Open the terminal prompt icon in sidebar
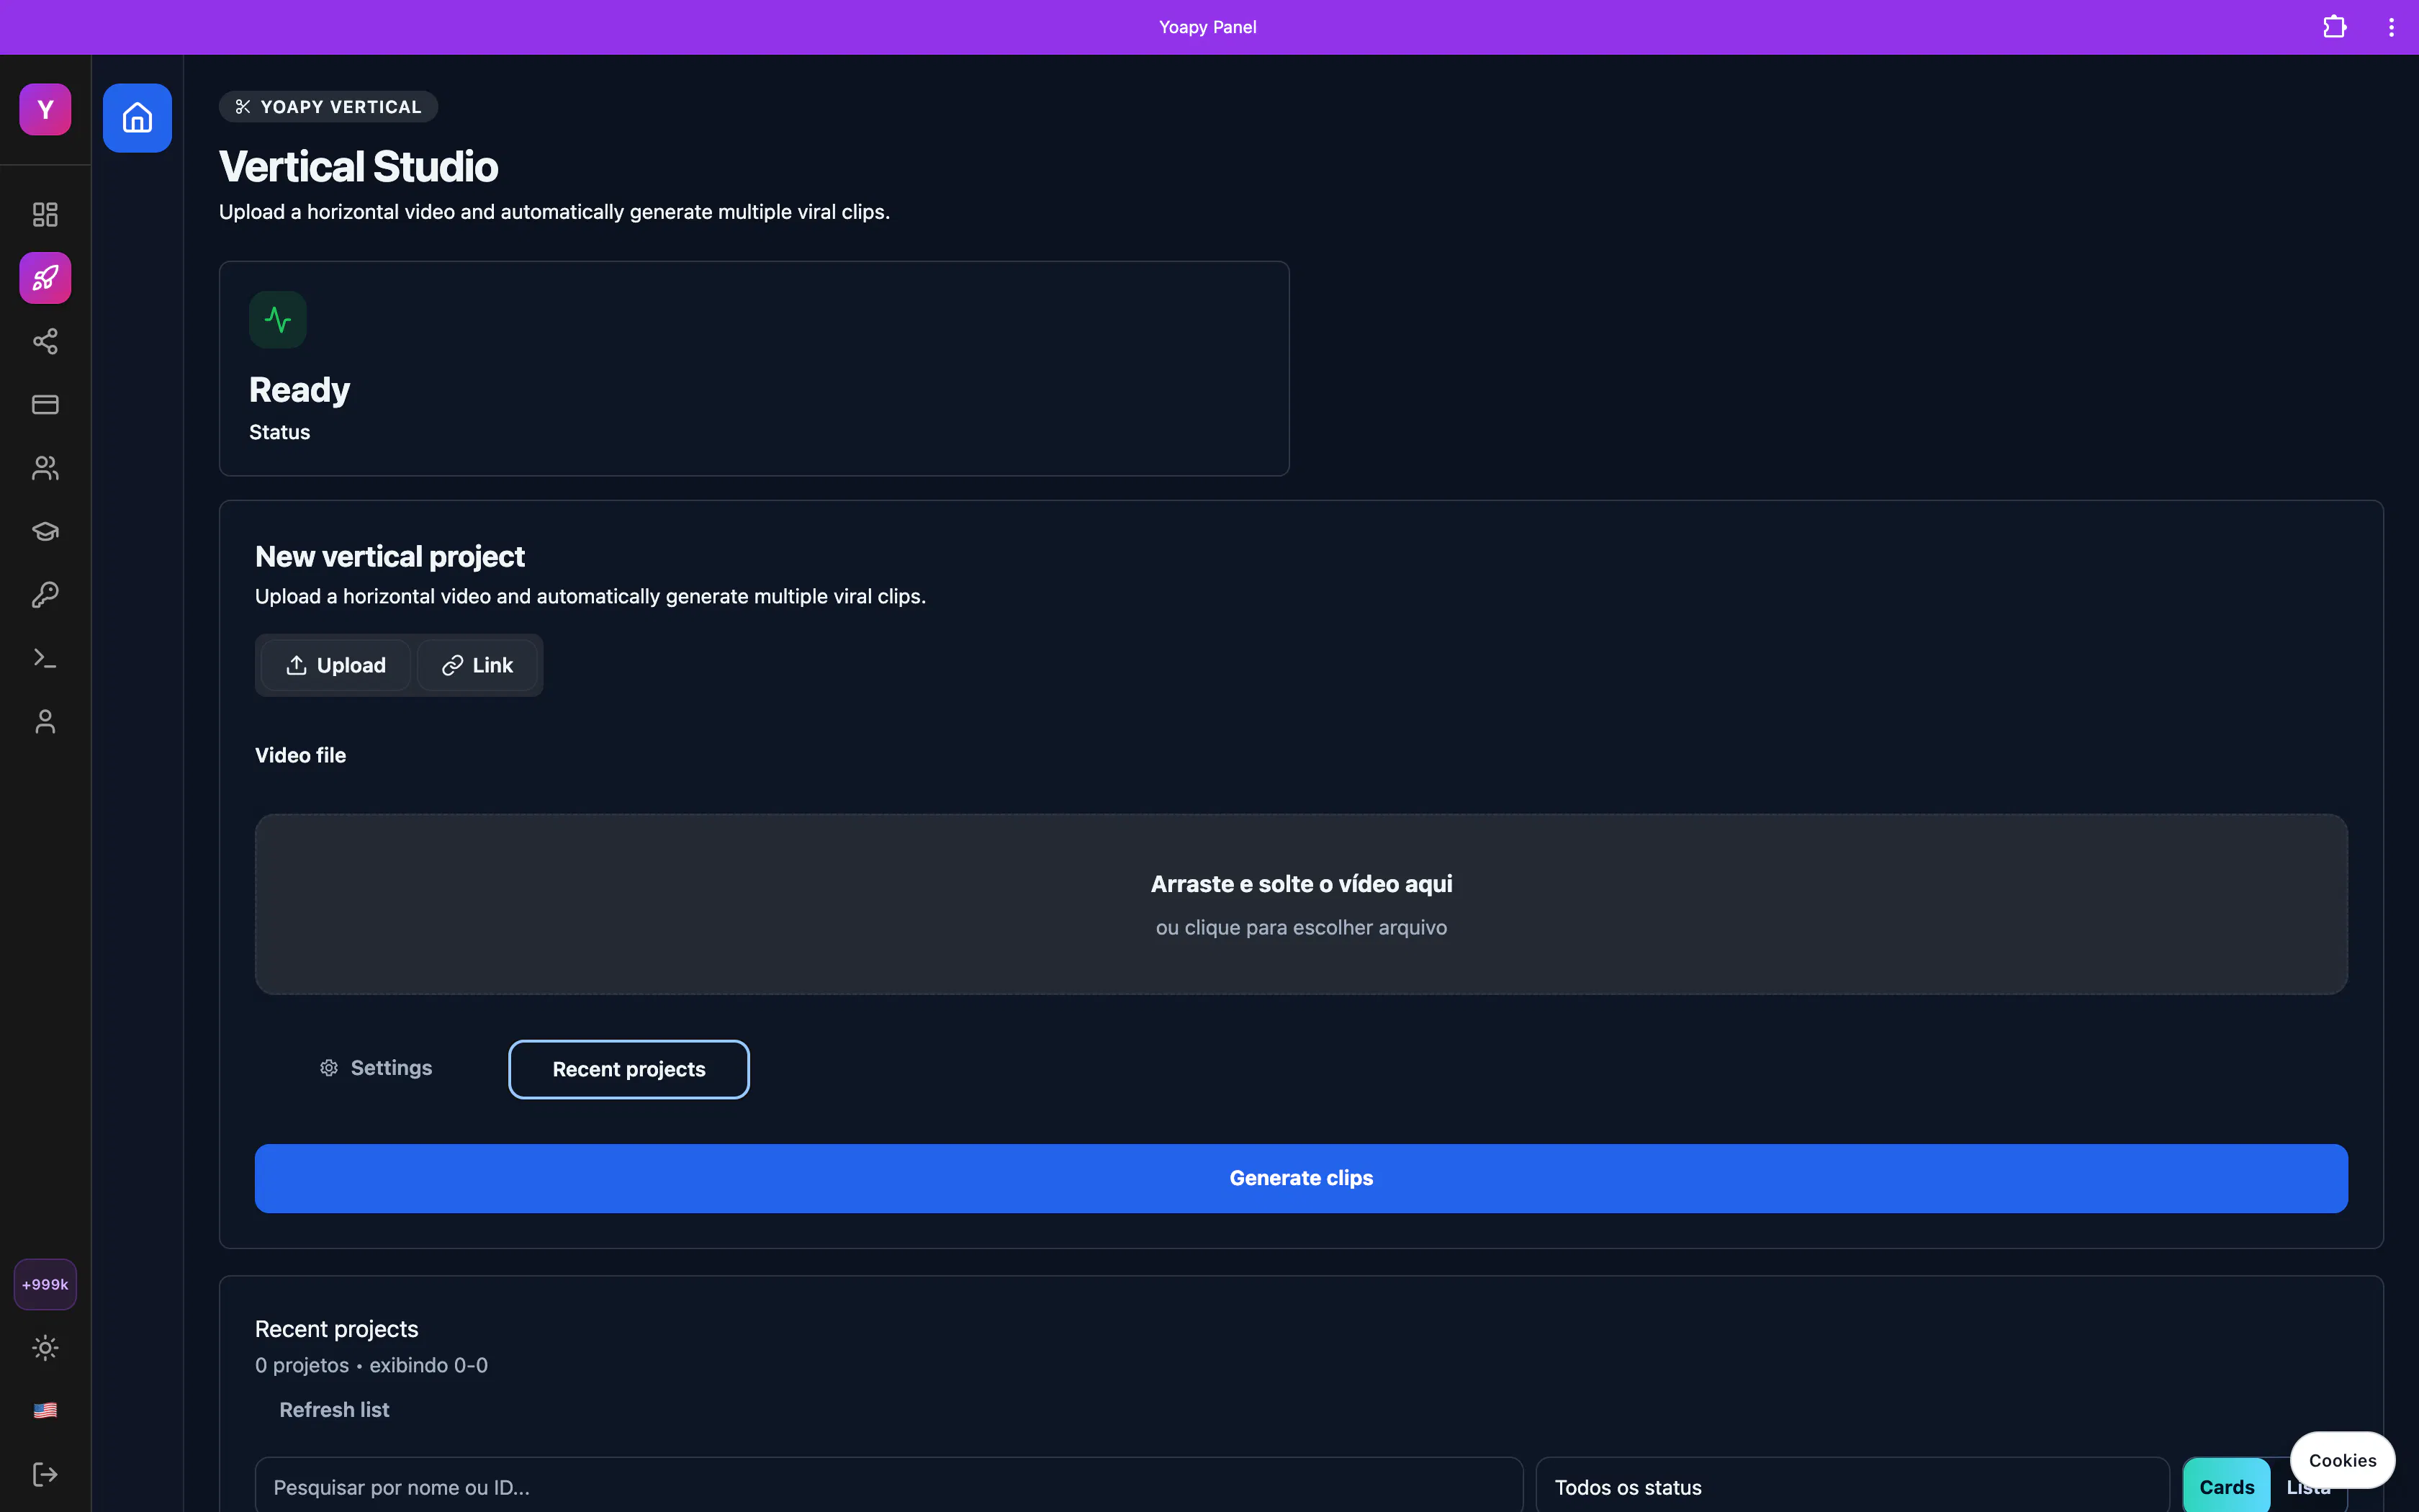The width and height of the screenshot is (2419, 1512). point(45,658)
